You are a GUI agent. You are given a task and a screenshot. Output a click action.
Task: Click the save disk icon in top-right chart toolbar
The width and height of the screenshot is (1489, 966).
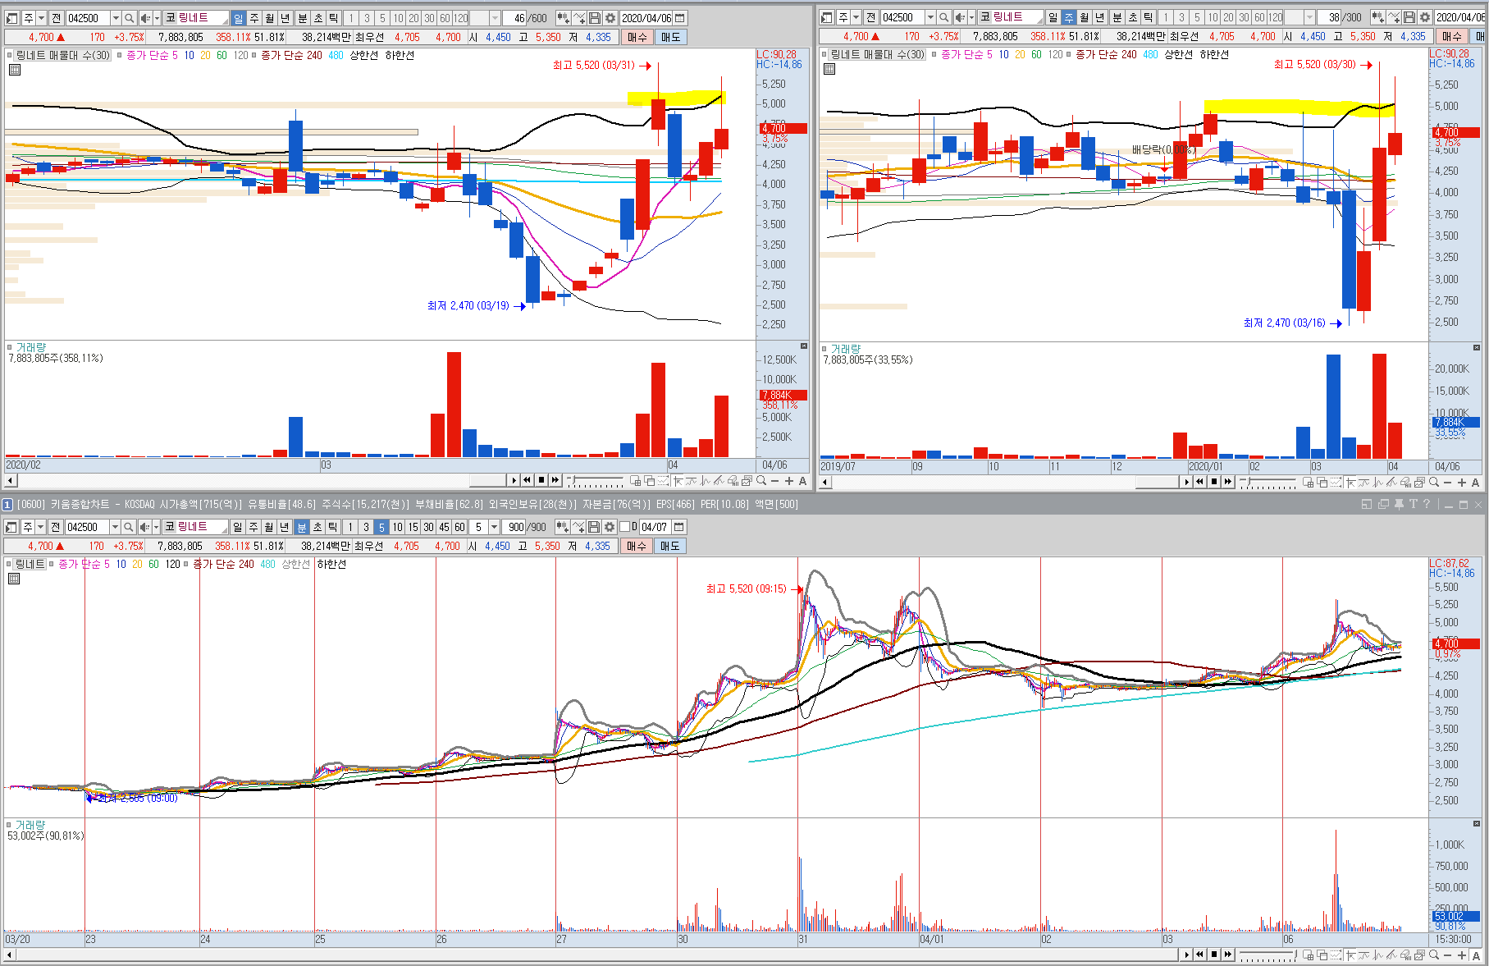click(x=1410, y=17)
